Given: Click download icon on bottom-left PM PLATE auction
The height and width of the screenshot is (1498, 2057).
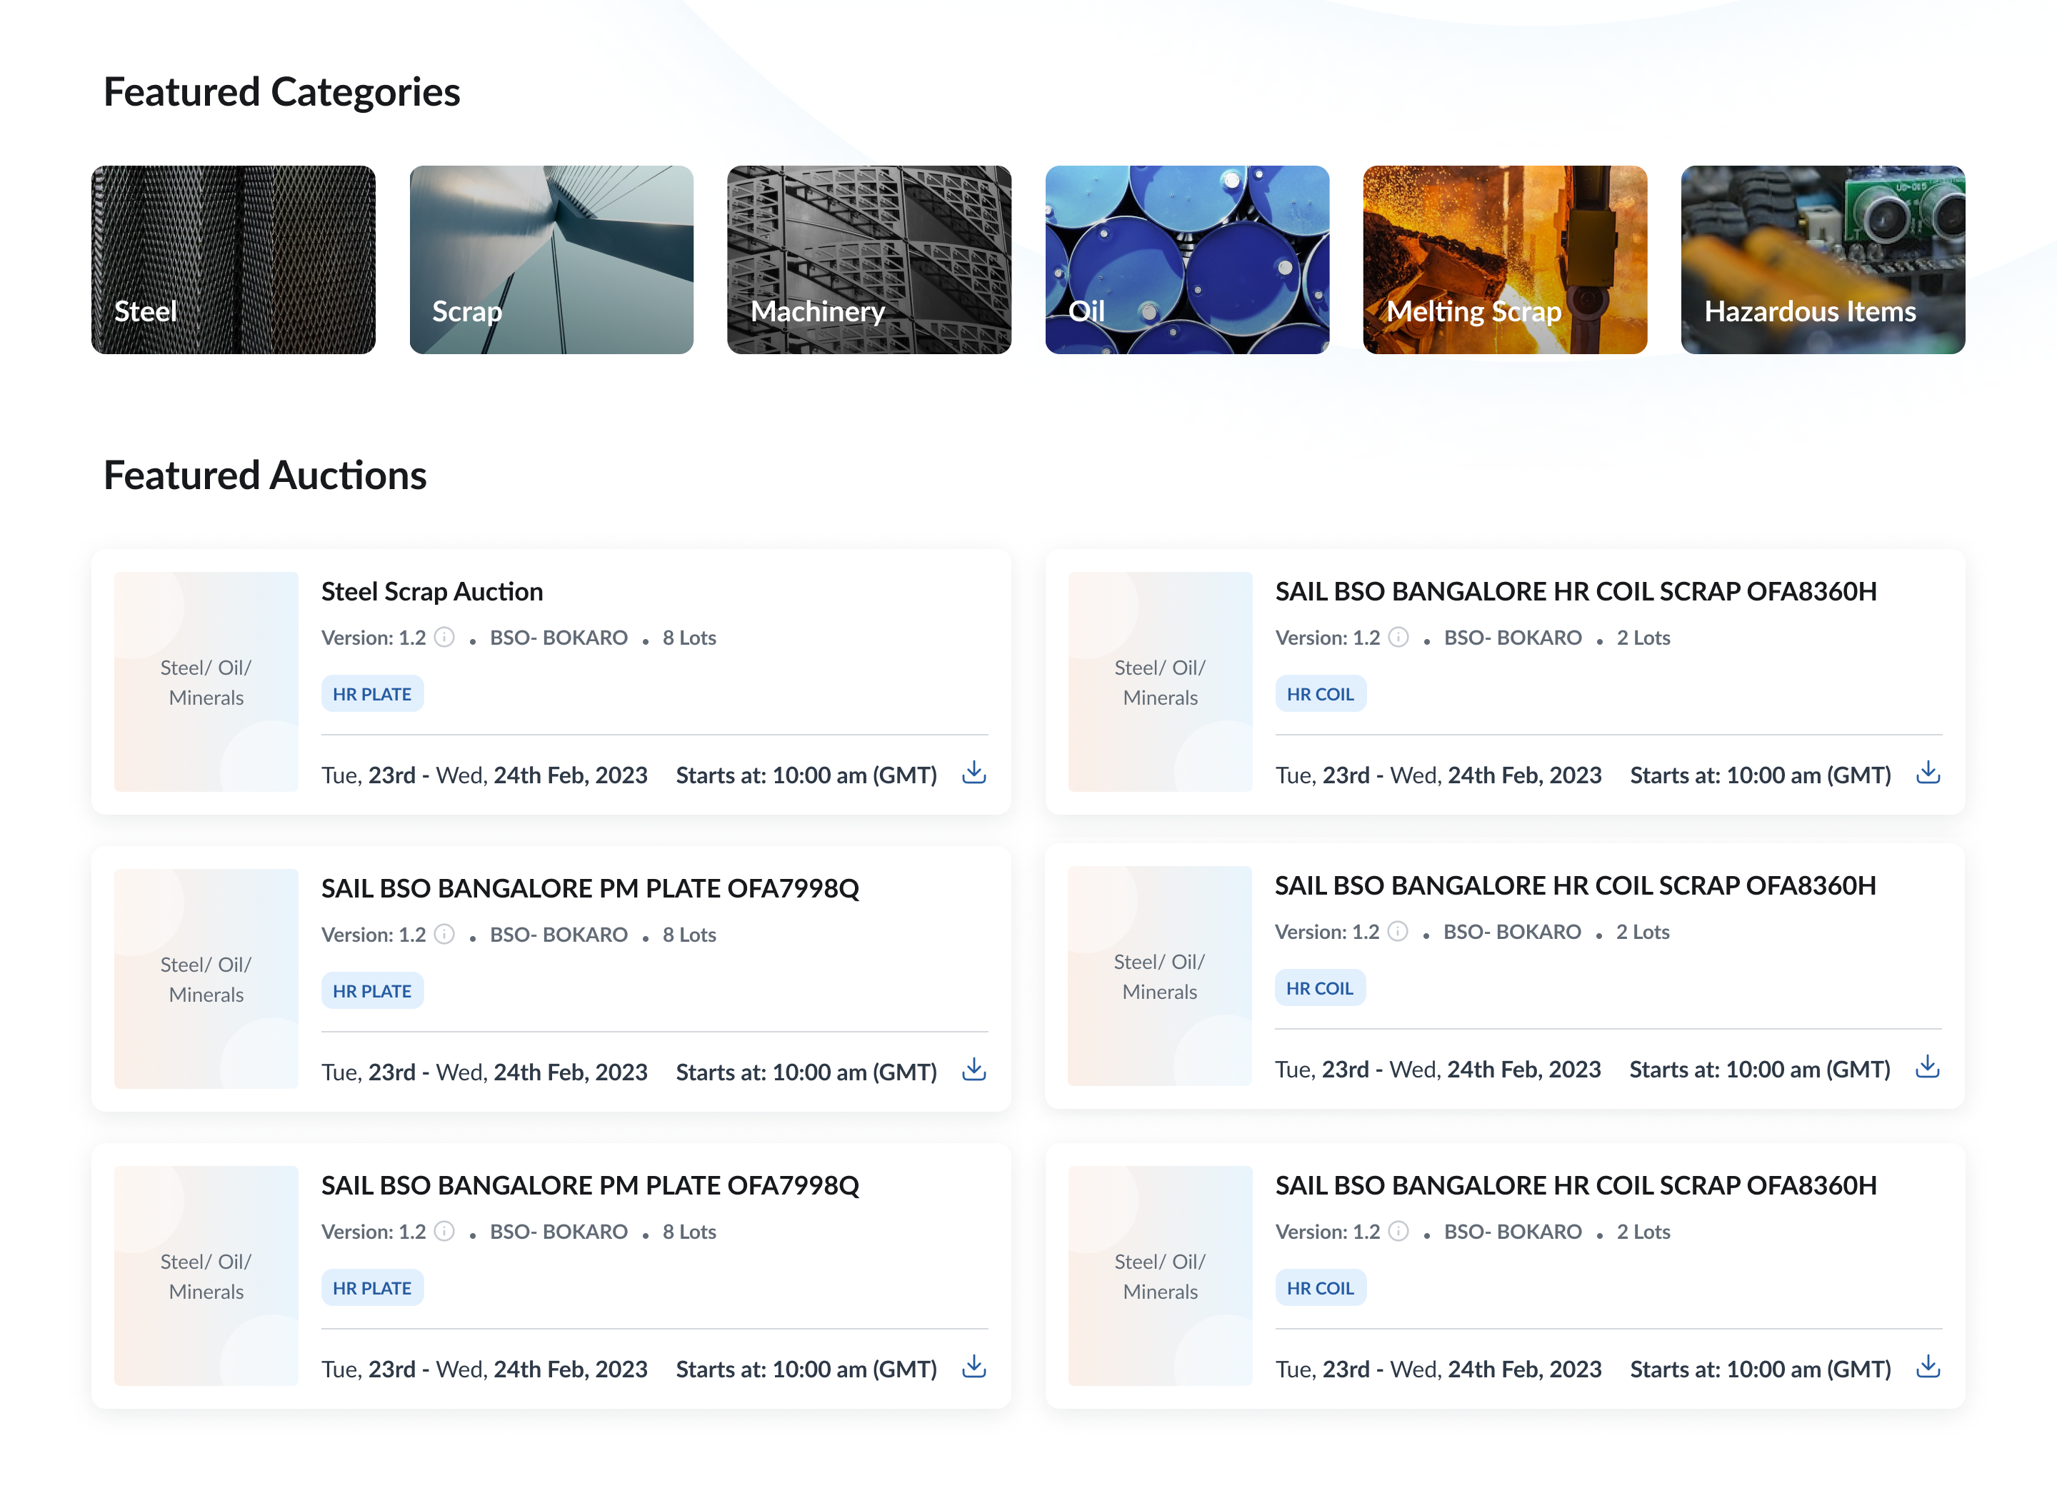Looking at the screenshot, I should pos(974,1366).
